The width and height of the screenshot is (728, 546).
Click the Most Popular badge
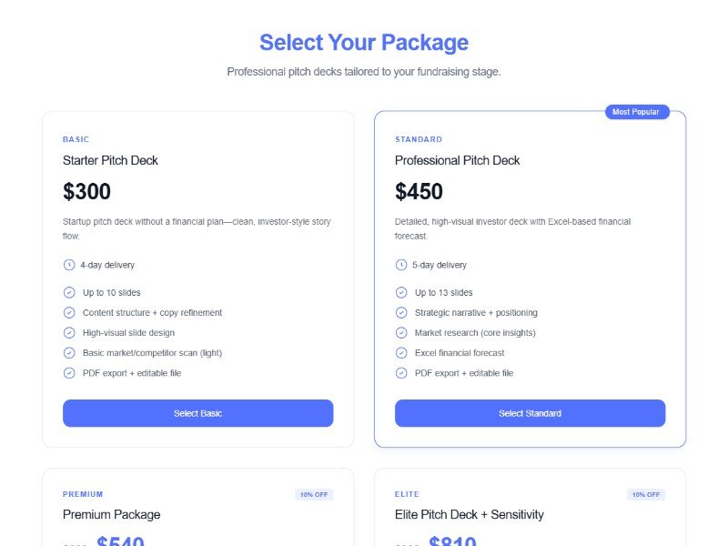point(636,112)
